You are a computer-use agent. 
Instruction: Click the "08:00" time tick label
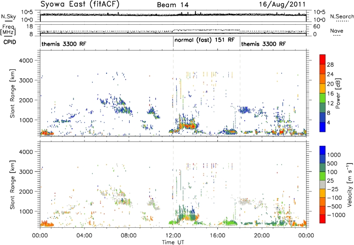click(x=129, y=236)
